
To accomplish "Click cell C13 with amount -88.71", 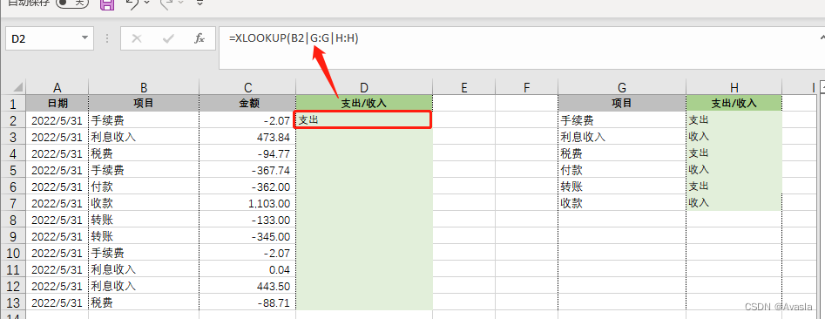I will pos(247,302).
